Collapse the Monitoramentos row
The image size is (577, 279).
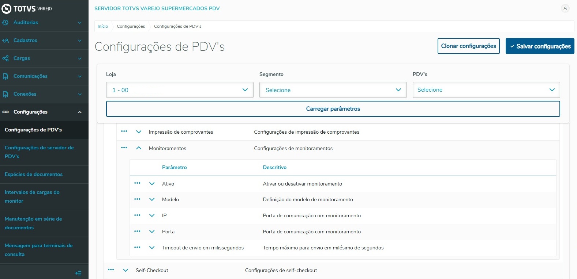[x=139, y=148]
